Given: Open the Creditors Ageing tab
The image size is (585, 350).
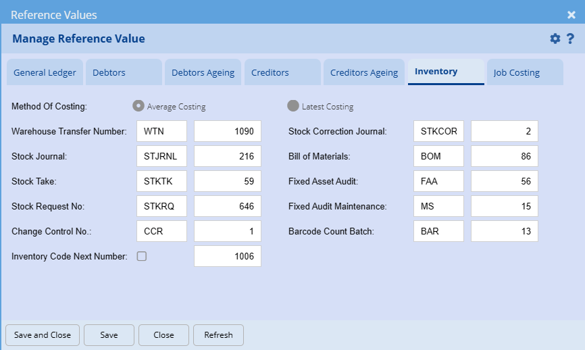Looking at the screenshot, I should point(364,72).
